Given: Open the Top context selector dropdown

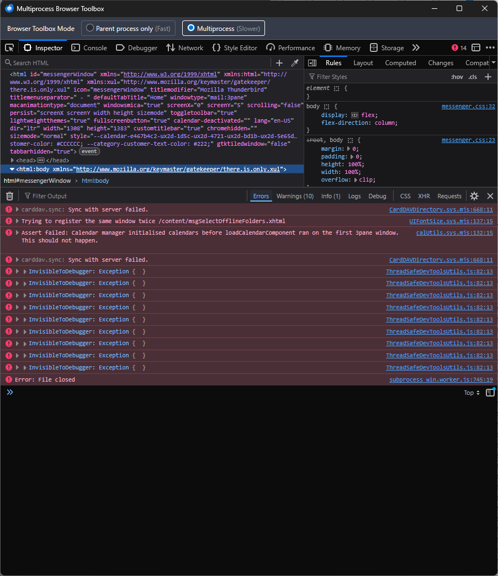Looking at the screenshot, I should click(x=471, y=393).
